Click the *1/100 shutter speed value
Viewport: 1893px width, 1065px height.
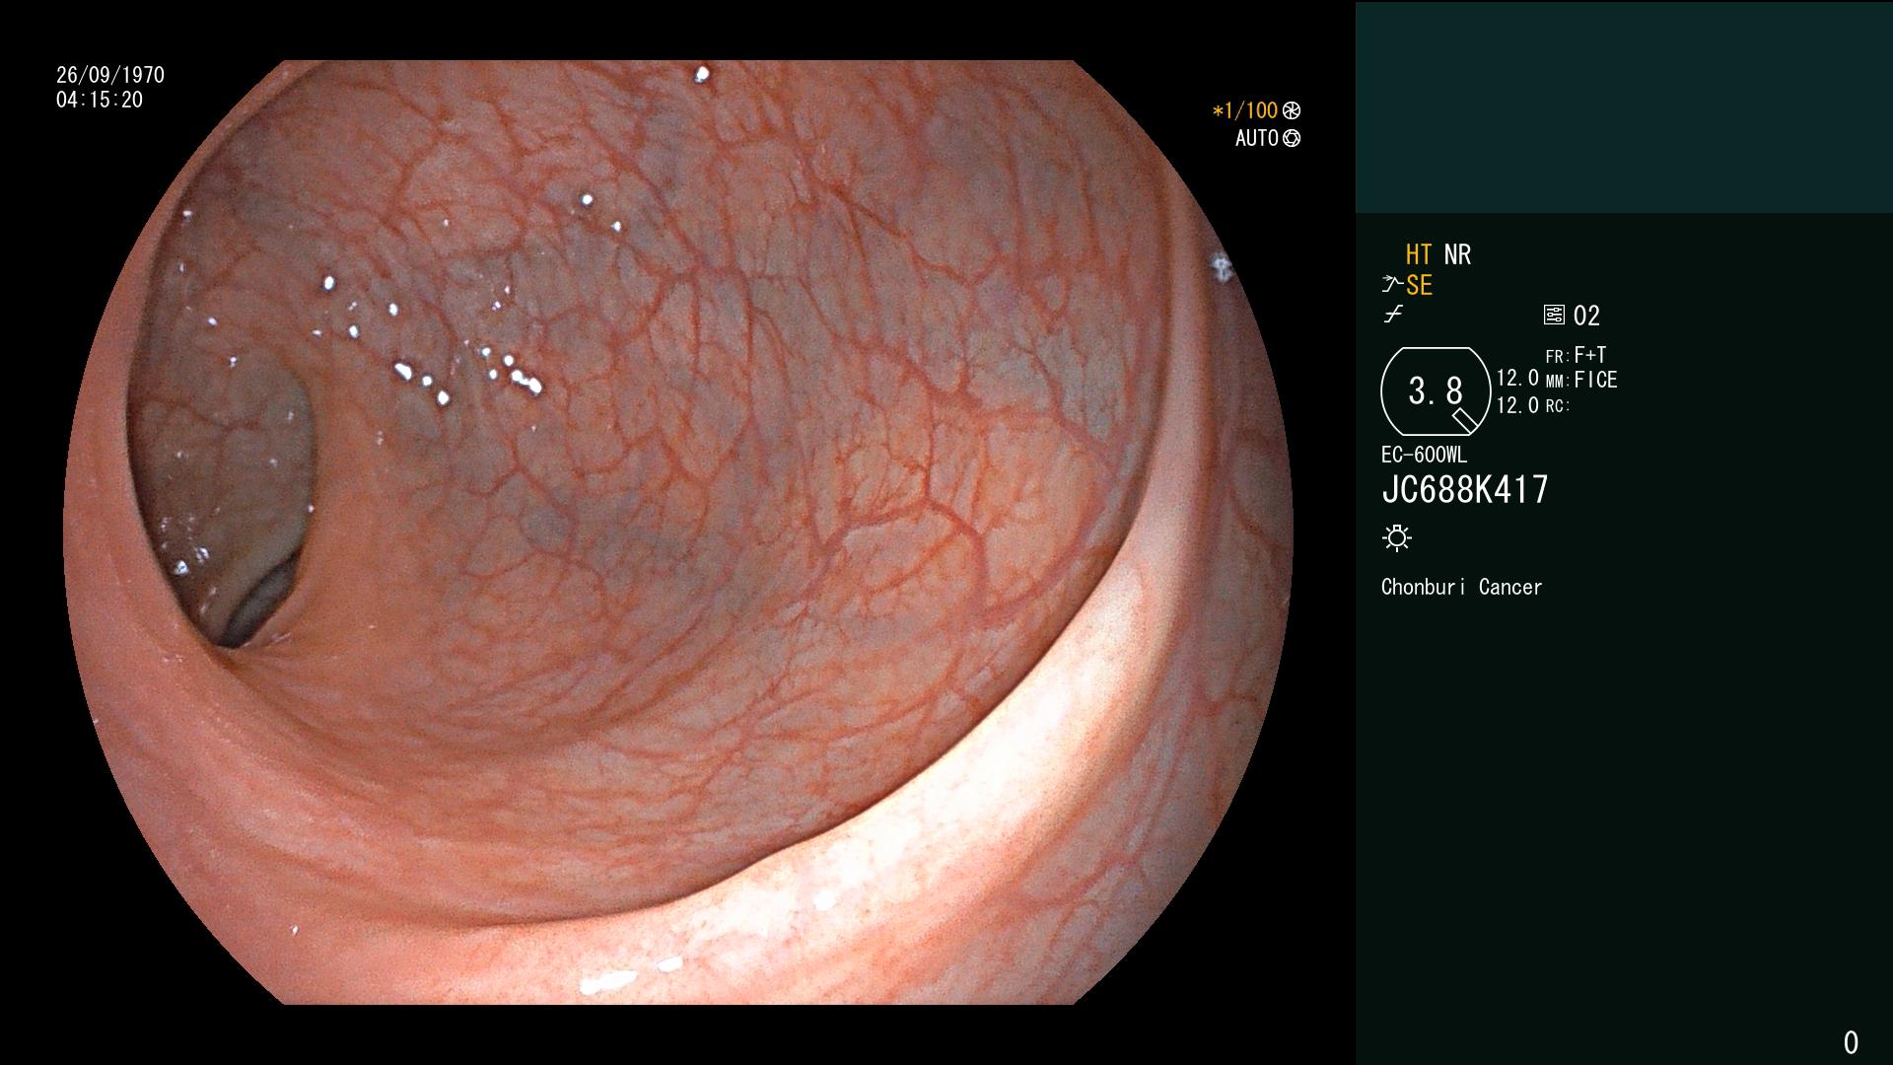(x=1244, y=111)
